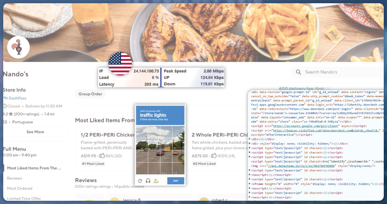Image resolution: width=387 pixels, height=204 pixels.
Task: Start a Group Order
Action: [x=90, y=94]
